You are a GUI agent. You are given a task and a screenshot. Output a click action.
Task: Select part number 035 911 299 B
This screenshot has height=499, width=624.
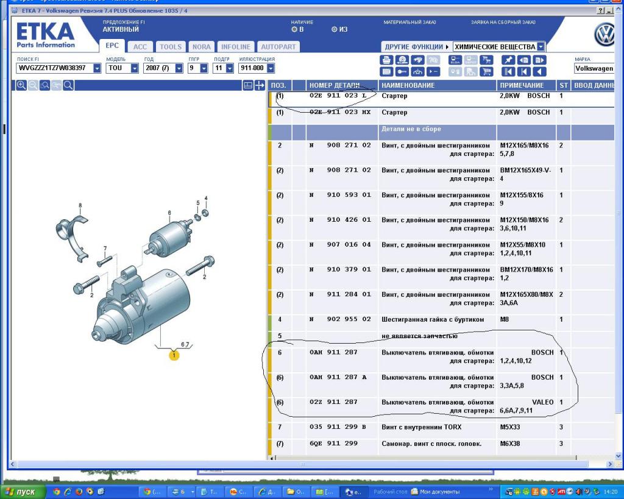(338, 426)
